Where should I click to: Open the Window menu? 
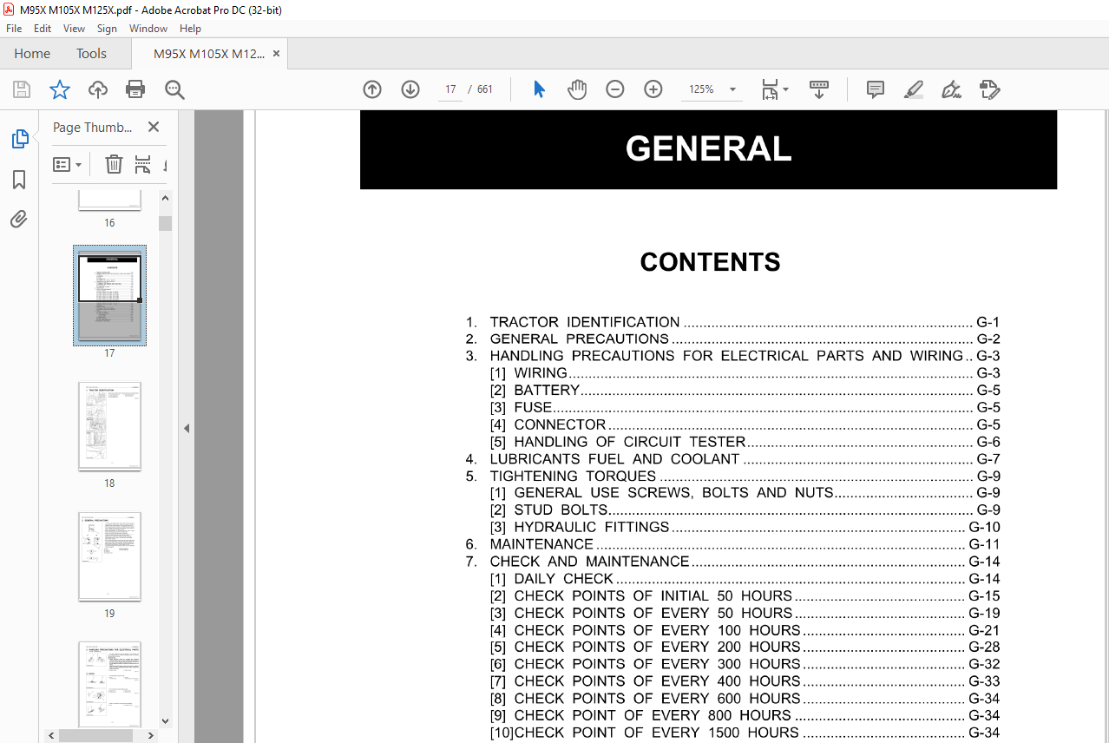click(148, 29)
